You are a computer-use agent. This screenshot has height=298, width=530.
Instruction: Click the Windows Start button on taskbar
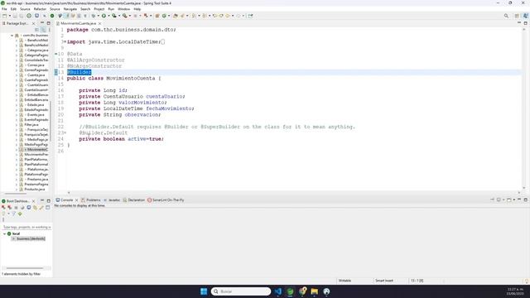(x=204, y=291)
